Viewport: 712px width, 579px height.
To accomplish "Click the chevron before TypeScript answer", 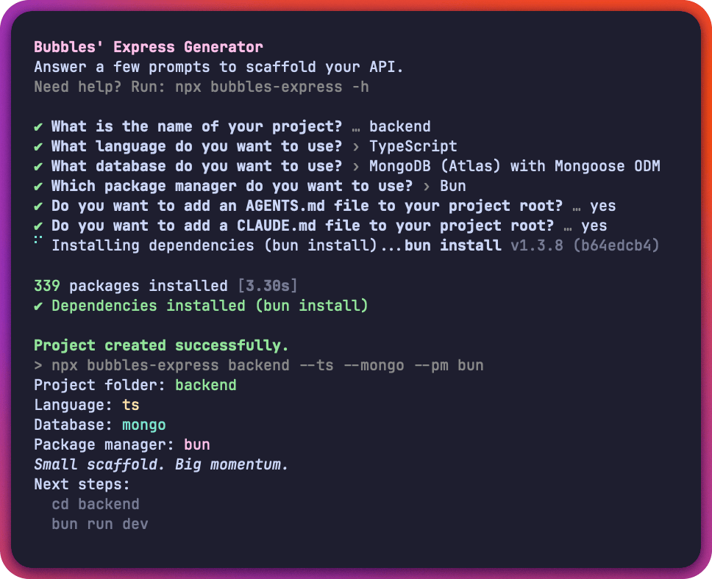I will pyautogui.click(x=356, y=146).
